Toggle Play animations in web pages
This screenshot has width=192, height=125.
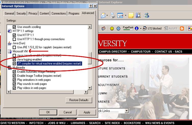click(x=14, y=80)
